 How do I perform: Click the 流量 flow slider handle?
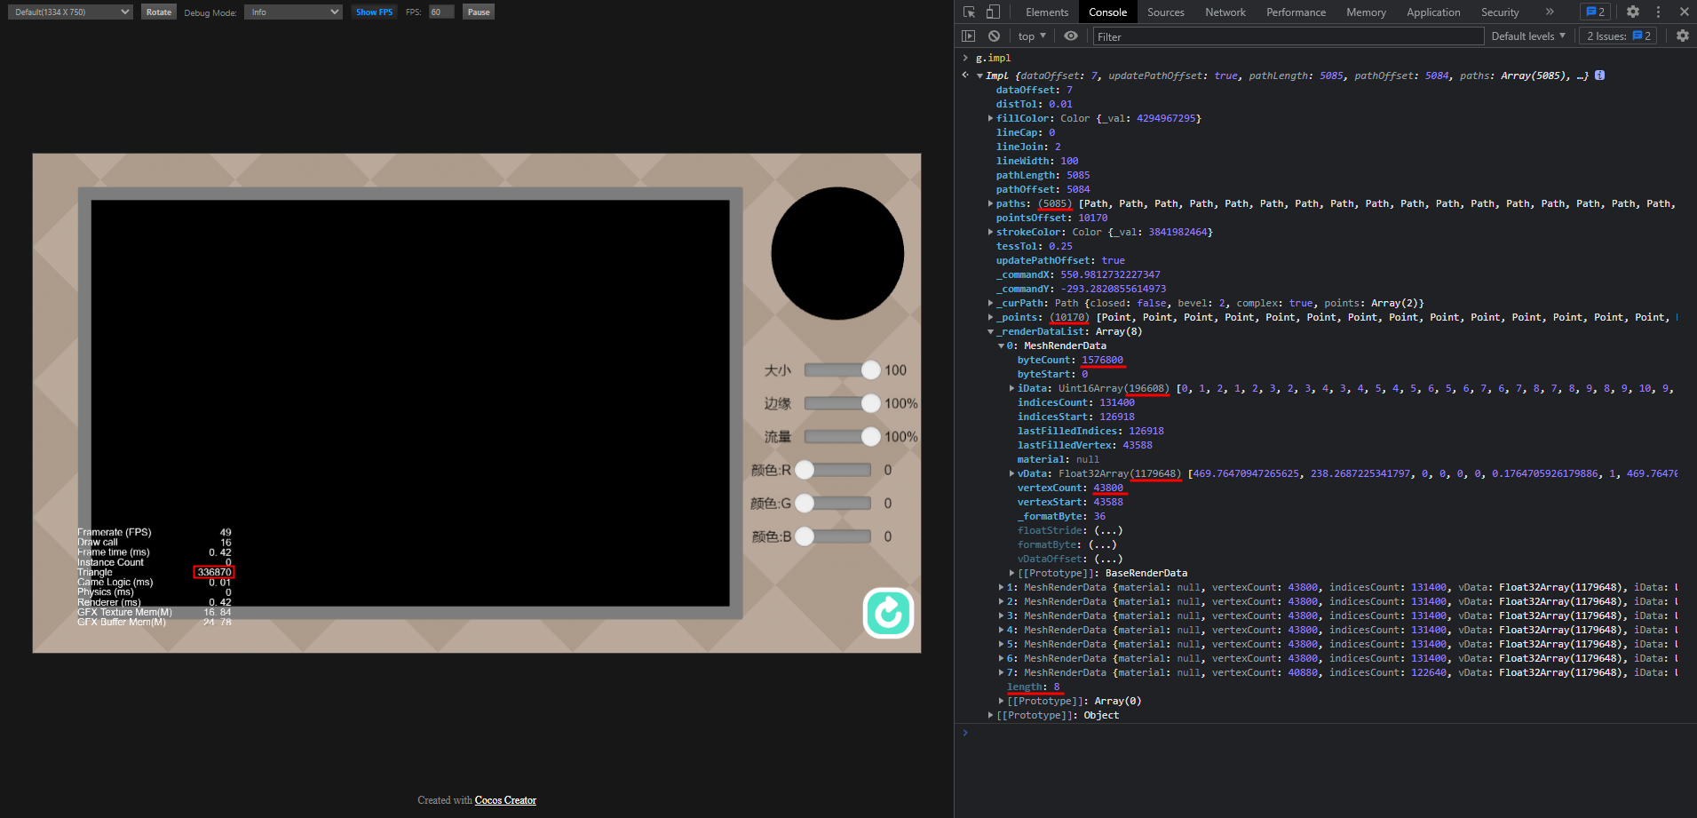pos(870,437)
